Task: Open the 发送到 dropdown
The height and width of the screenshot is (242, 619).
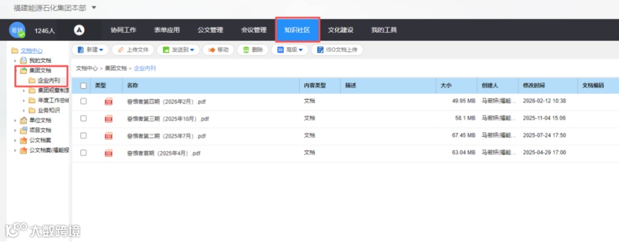Action: (178, 50)
